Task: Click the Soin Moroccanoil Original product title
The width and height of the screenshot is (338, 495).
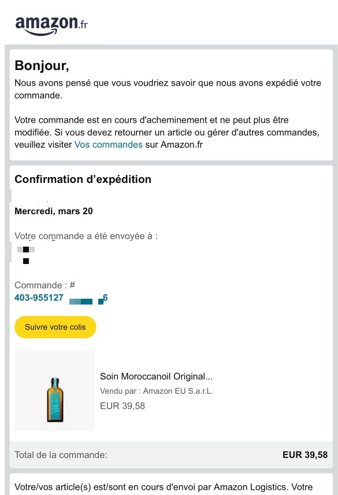Action: [156, 376]
